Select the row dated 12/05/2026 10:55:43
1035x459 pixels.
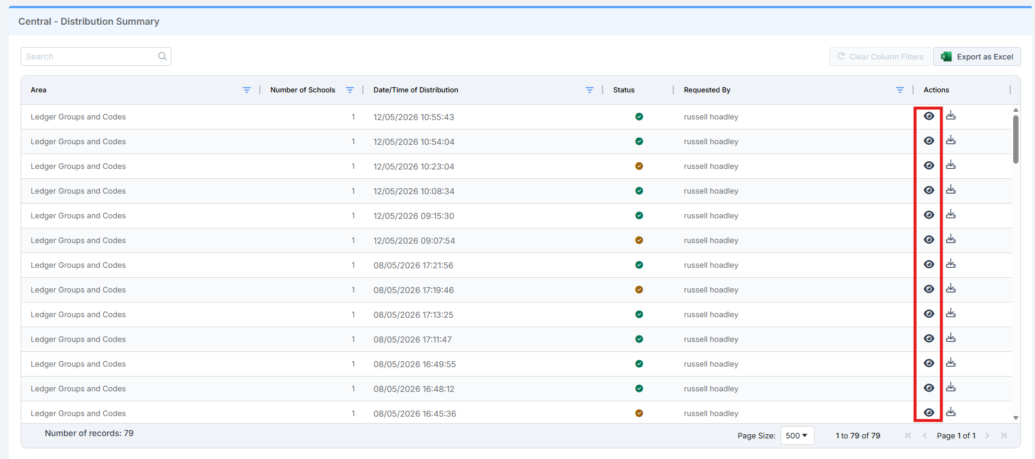click(x=516, y=117)
